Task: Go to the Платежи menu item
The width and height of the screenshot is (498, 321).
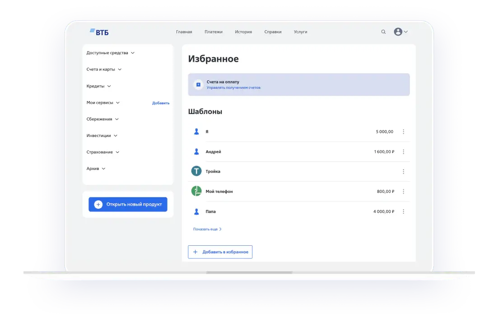Action: (213, 32)
